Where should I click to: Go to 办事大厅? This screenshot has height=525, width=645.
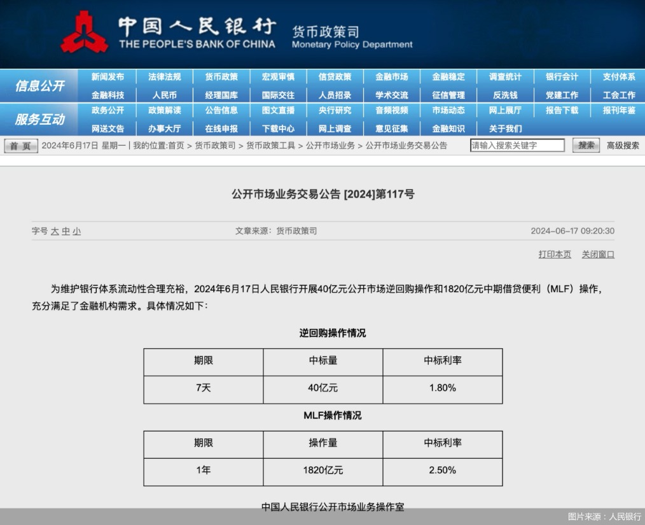pyautogui.click(x=165, y=129)
